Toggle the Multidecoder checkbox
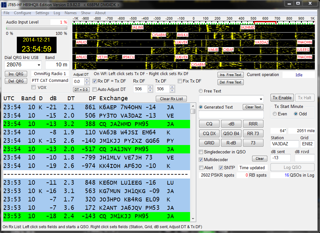The width and height of the screenshot is (320, 233). click(201, 160)
